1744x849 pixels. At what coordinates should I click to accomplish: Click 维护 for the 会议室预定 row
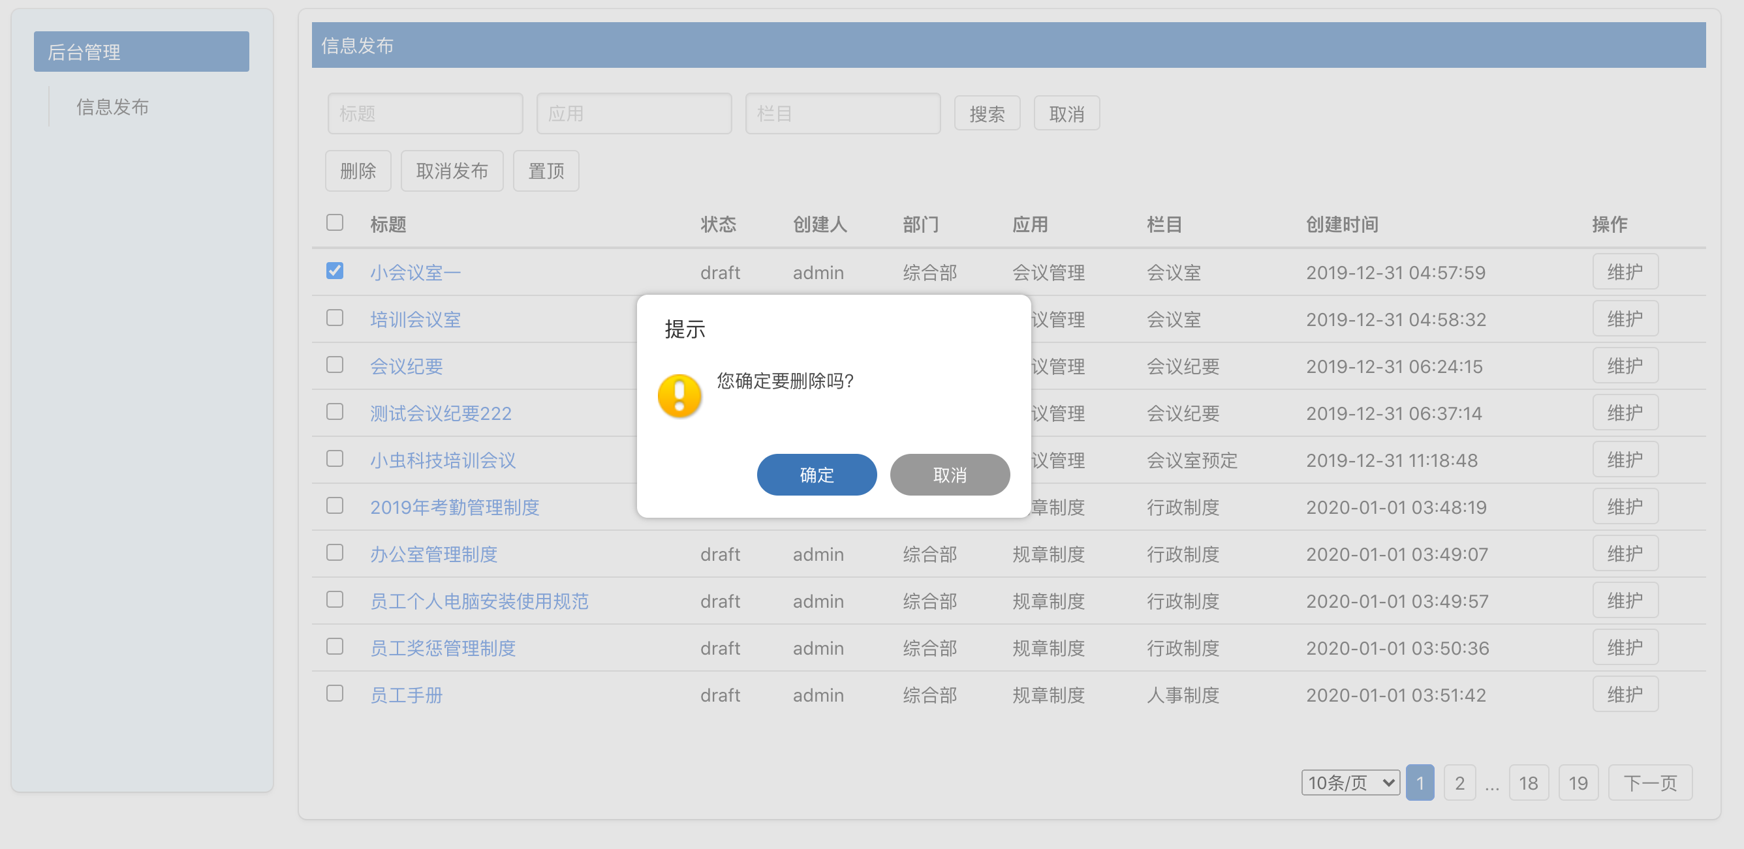[x=1625, y=459]
